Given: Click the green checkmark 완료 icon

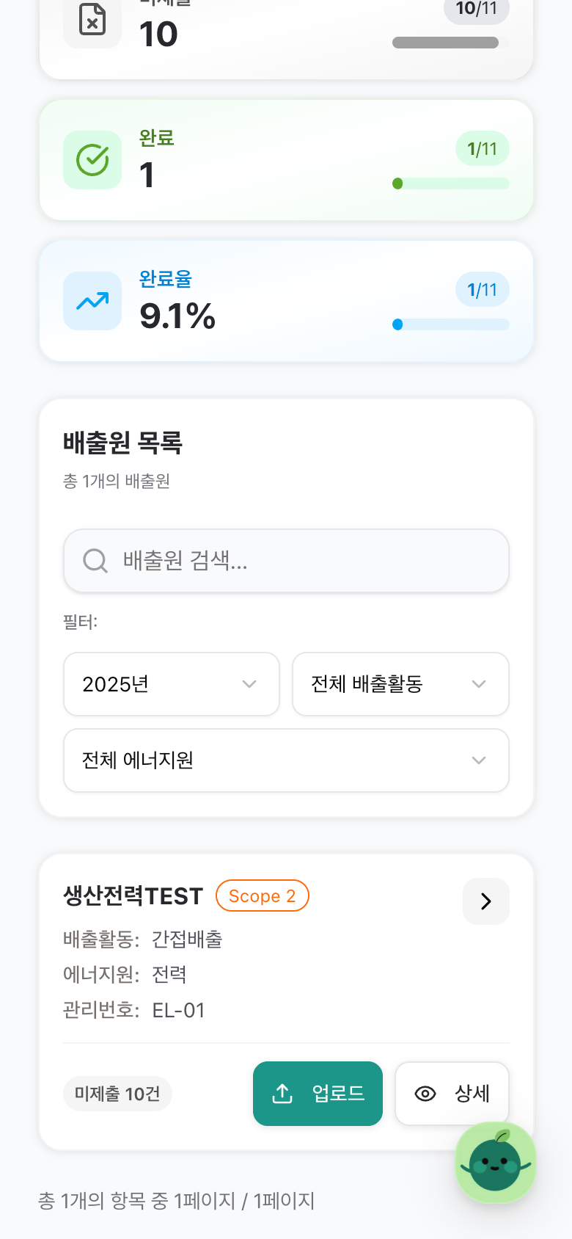Looking at the screenshot, I should (92, 160).
